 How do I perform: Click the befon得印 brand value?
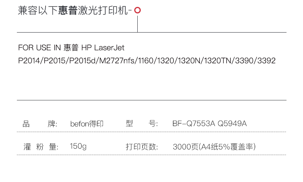click(x=87, y=124)
